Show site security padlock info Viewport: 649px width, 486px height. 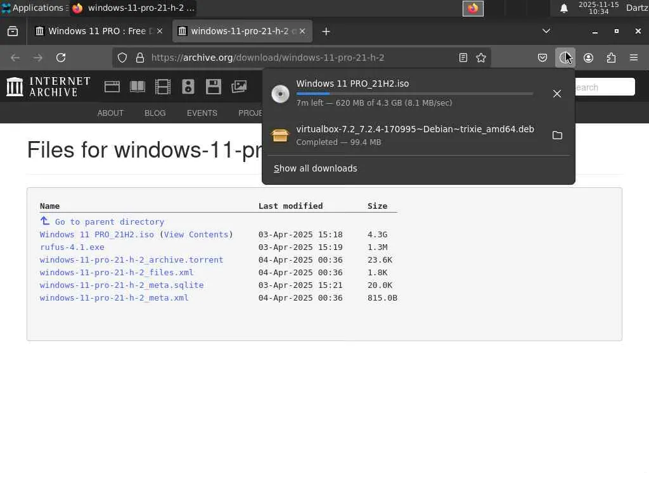(x=140, y=58)
